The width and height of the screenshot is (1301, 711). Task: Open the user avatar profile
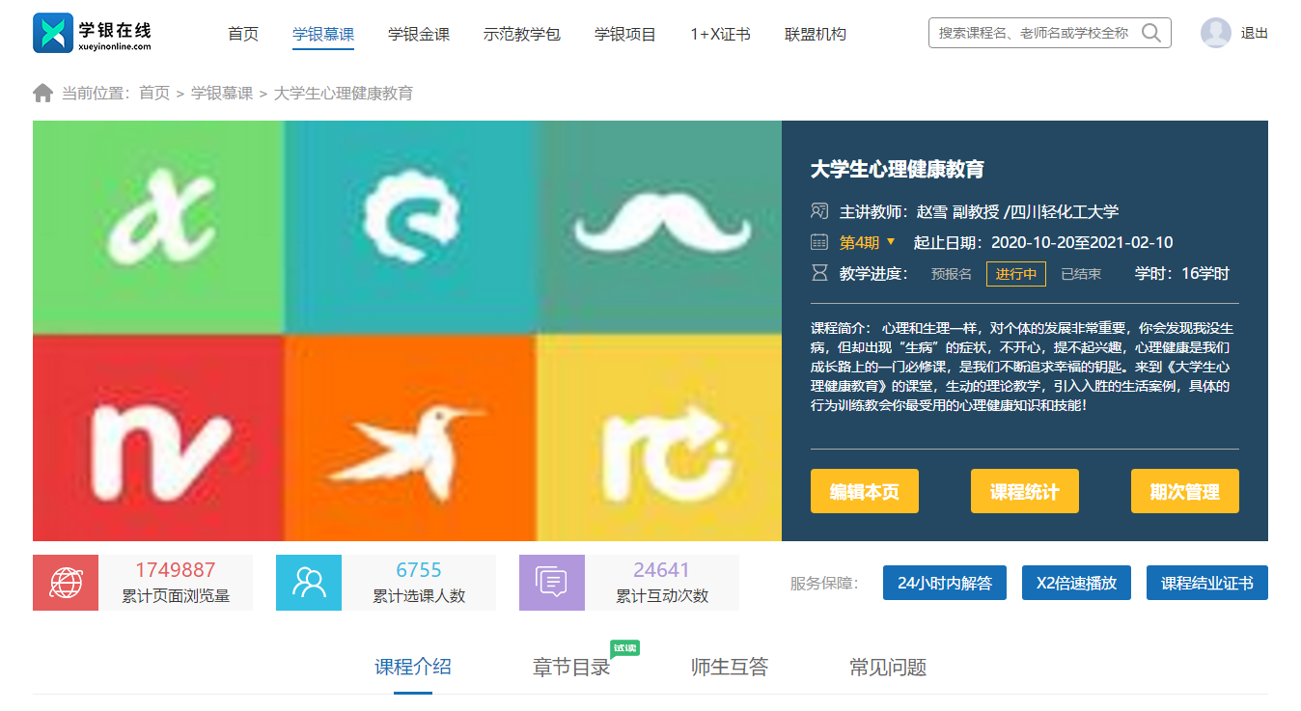[x=1216, y=33]
